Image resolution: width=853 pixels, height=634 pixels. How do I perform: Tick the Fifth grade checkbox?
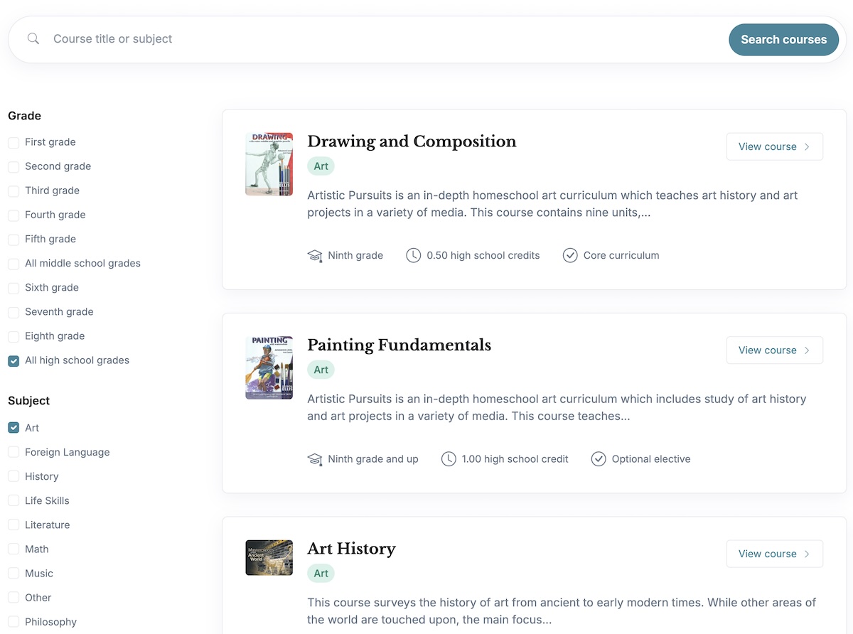(14, 239)
